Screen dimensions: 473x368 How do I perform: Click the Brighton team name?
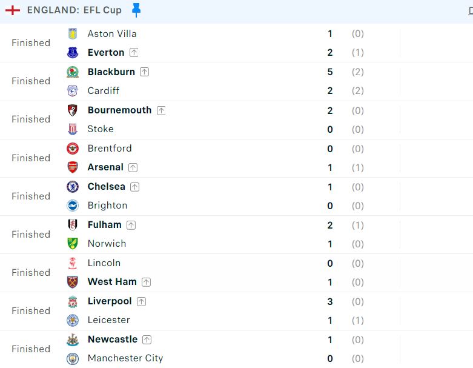[107, 206]
